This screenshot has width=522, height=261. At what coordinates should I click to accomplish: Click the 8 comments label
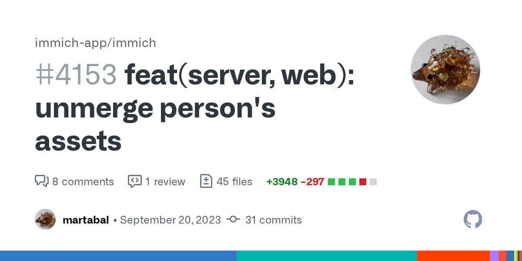pos(83,181)
